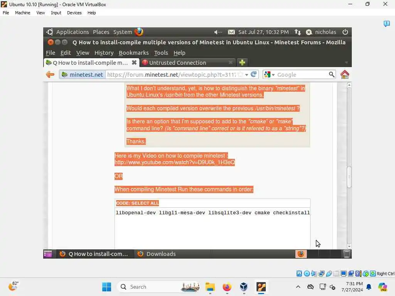Open the Google search engine dropdown
395x296 pixels.
273,75
